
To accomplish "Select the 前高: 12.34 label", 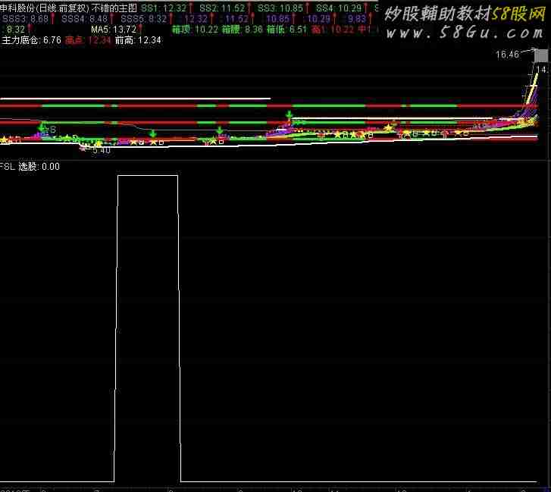I will (138, 40).
